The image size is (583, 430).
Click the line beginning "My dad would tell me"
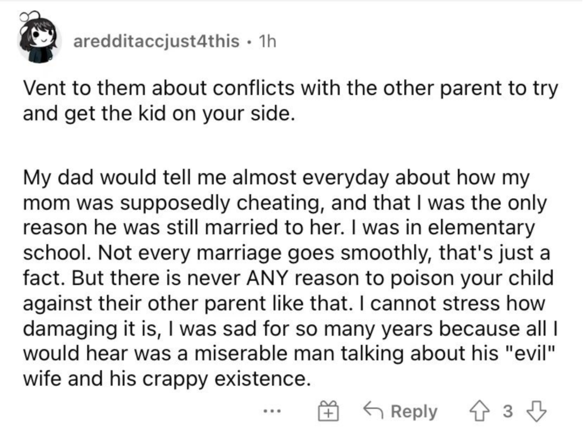click(x=276, y=178)
